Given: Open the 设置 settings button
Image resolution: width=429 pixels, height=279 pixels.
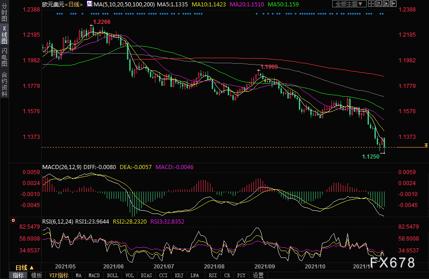Looking at the screenshot, I should [258, 275].
